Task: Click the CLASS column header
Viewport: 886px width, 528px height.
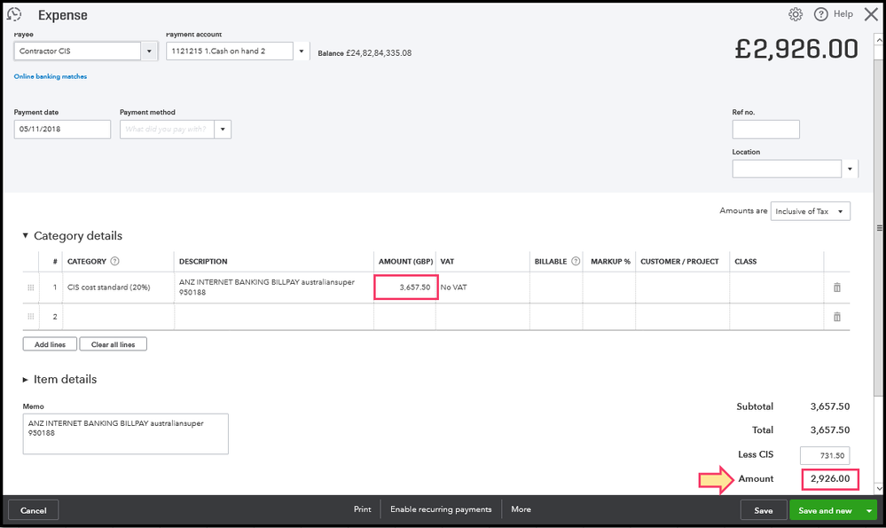Action: tap(745, 261)
